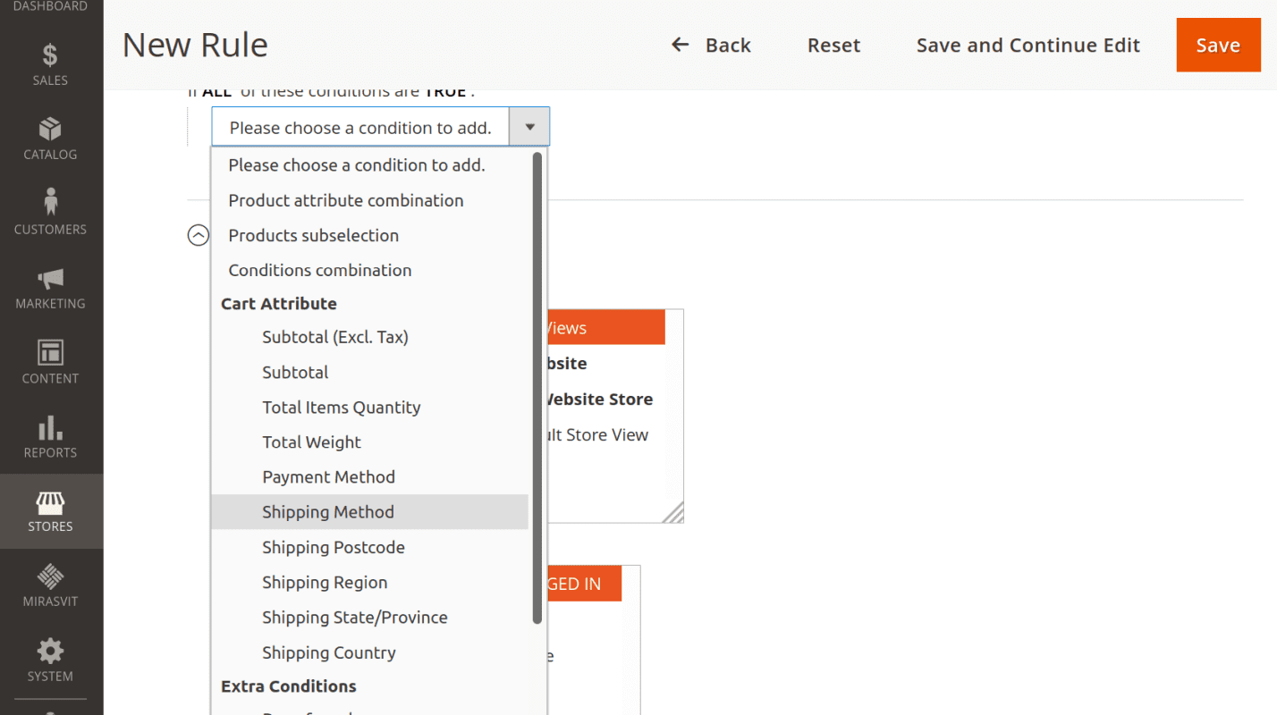Choose Product attribute combination option
The width and height of the screenshot is (1277, 715).
click(370, 200)
